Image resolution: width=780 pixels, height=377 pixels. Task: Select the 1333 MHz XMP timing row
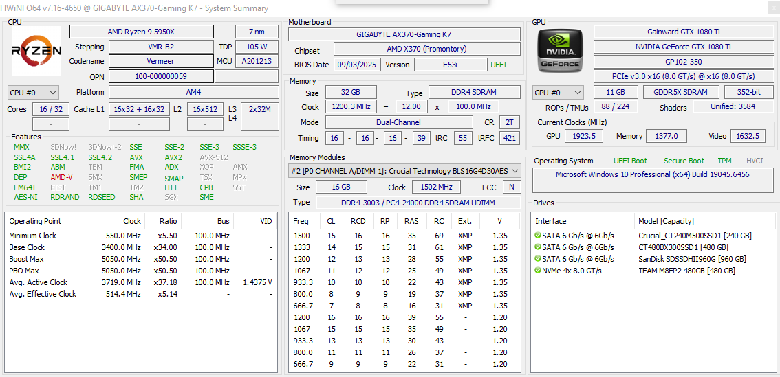[x=404, y=247]
